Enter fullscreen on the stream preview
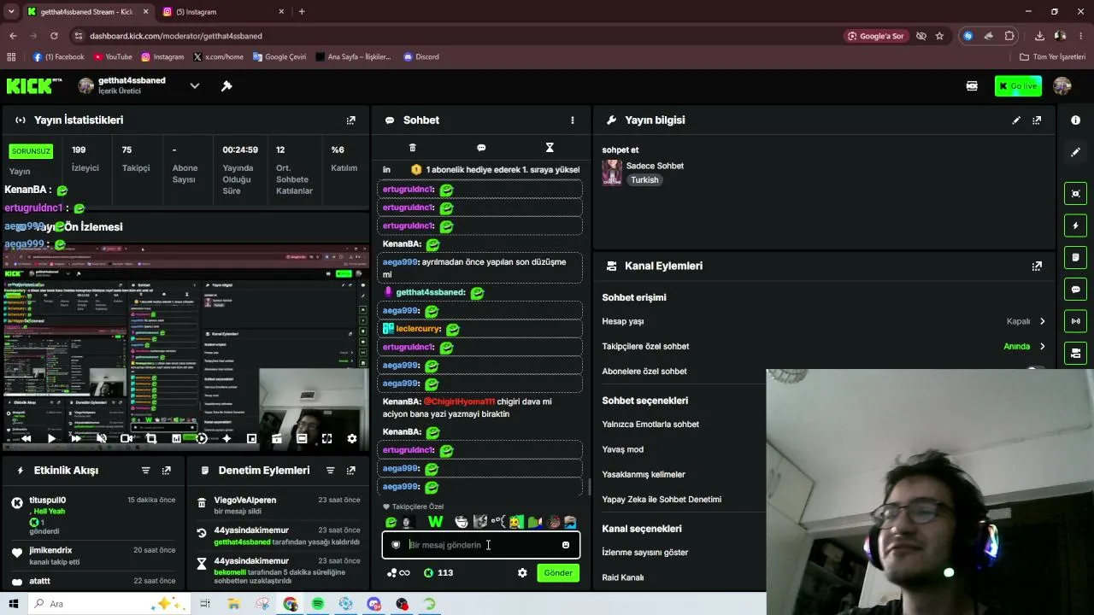This screenshot has height=615, width=1094. tap(326, 438)
